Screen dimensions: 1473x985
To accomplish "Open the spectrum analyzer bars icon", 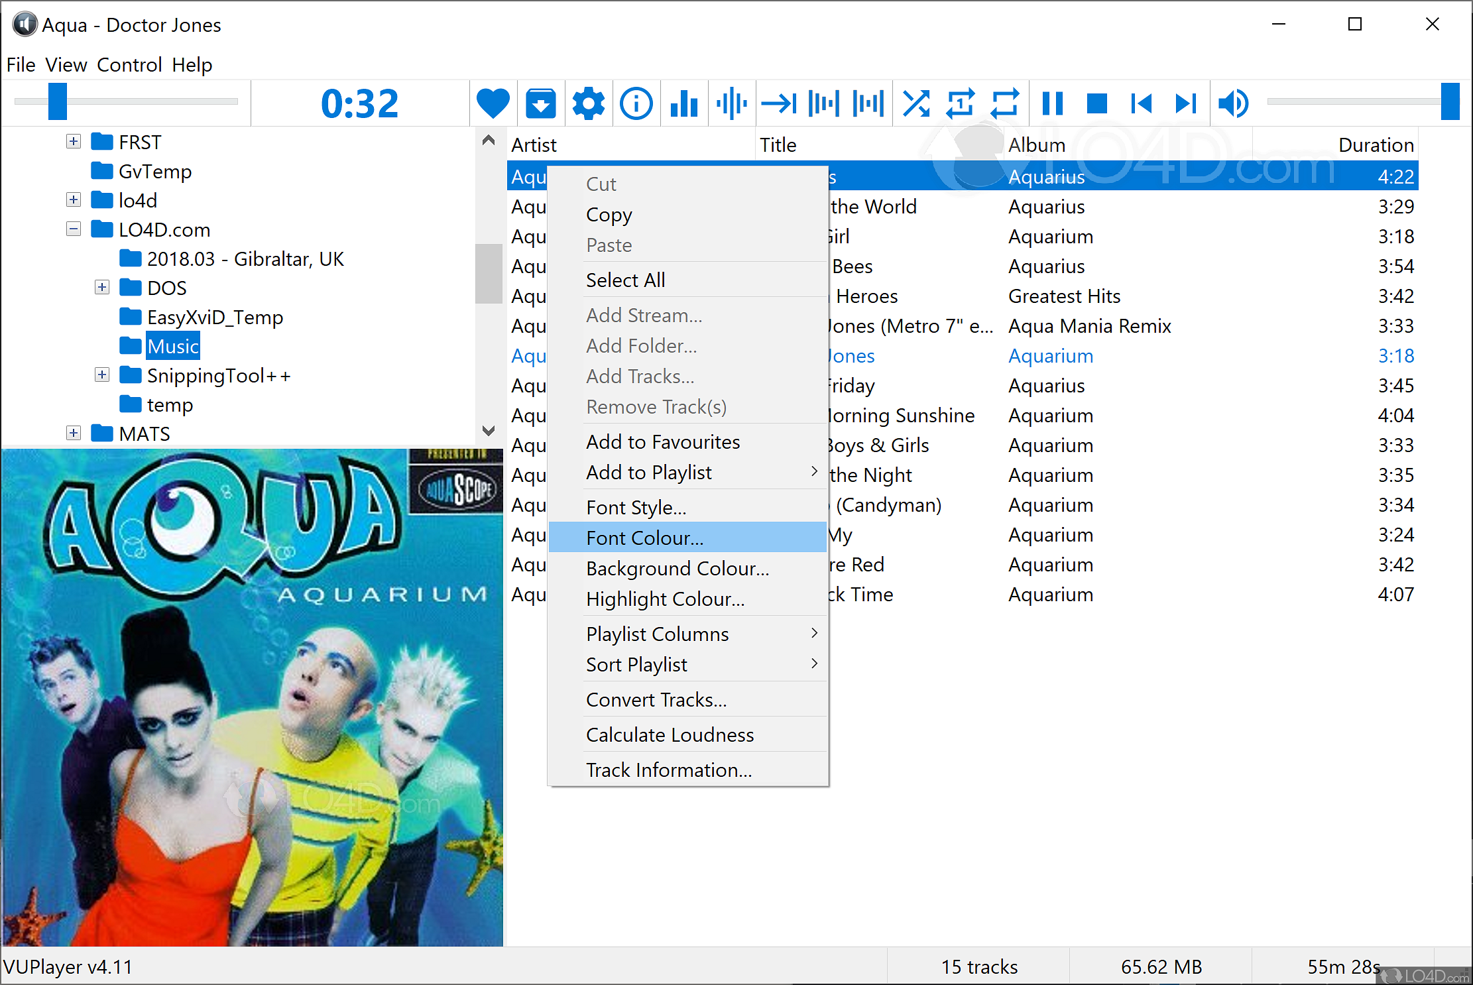I will point(684,103).
